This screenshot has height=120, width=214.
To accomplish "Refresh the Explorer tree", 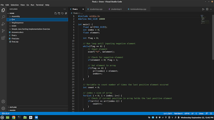I will coord(62,13).
